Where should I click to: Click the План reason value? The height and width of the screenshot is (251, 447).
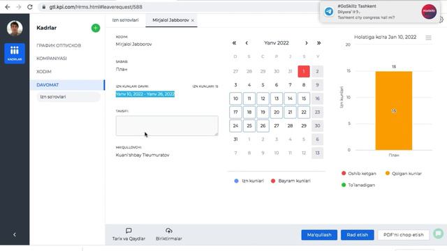tap(122, 69)
